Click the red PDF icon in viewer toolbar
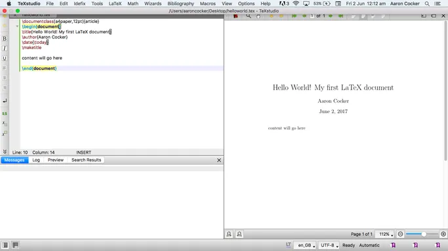Viewport: 448px width, 251px height. [x=235, y=16]
